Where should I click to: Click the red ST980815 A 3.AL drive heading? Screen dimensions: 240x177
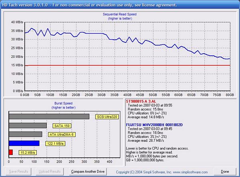point(141,101)
